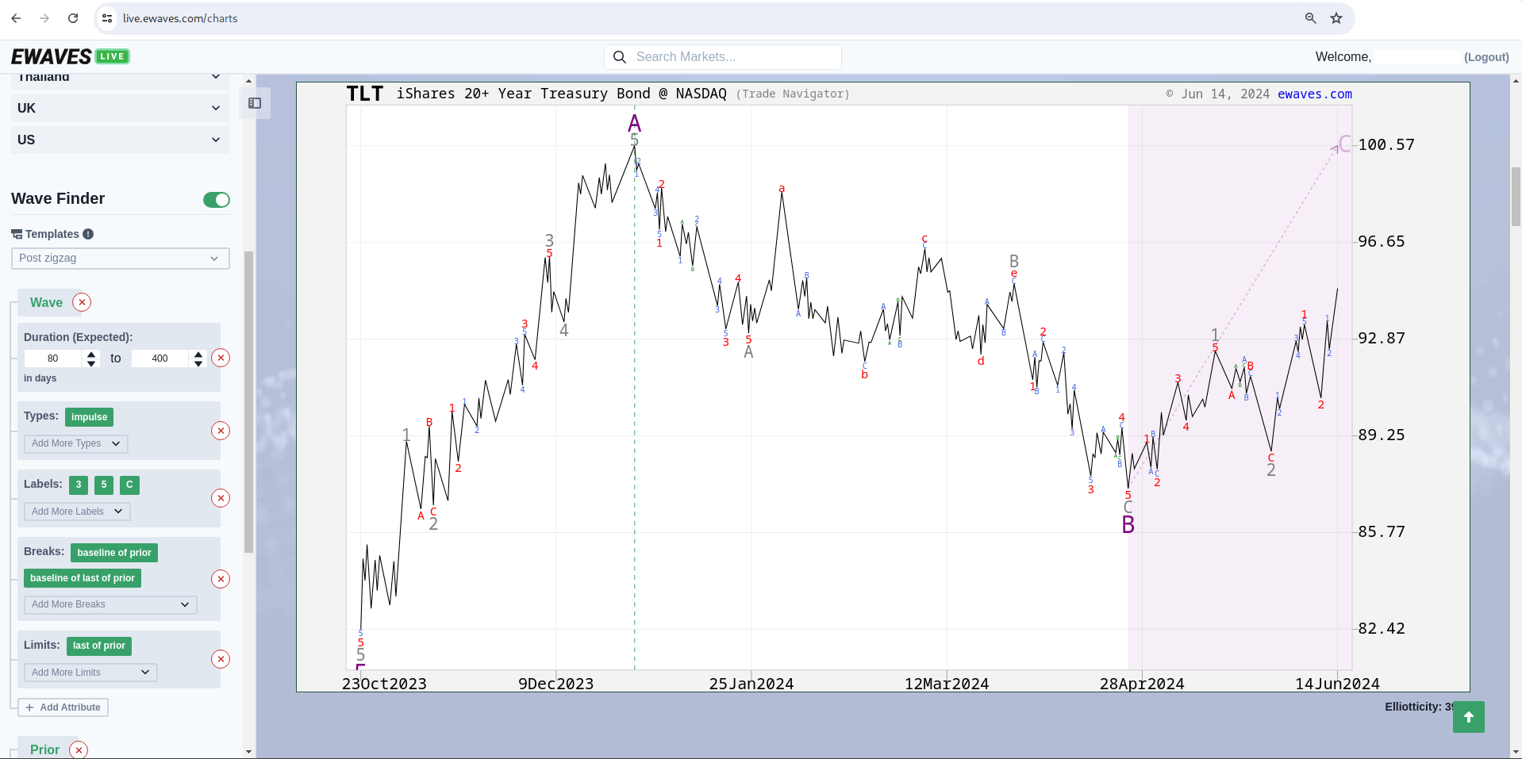This screenshot has width=1522, height=759.
Task: Remove the Limits attribute via X icon
Action: point(221,659)
